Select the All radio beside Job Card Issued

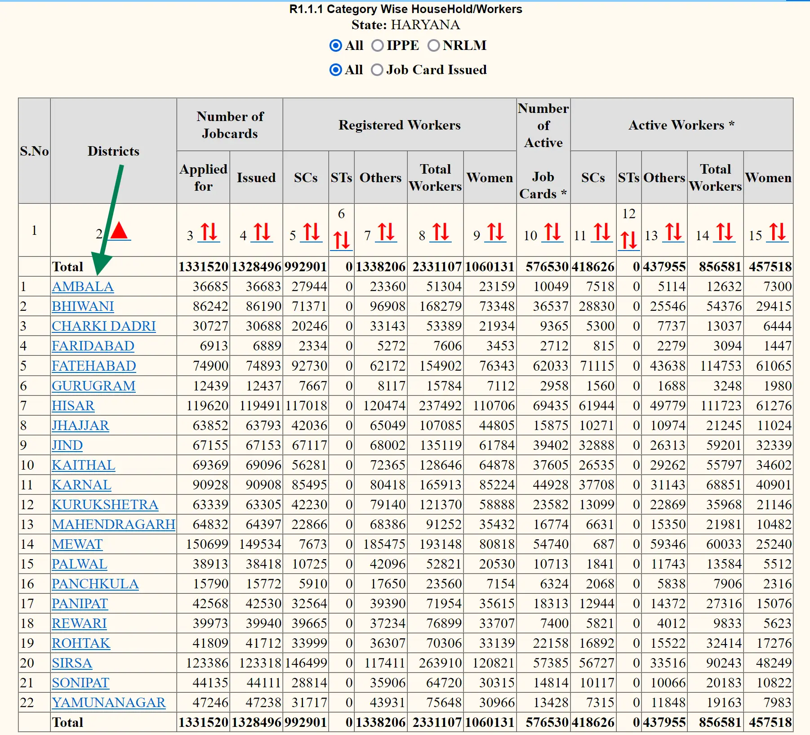point(336,70)
